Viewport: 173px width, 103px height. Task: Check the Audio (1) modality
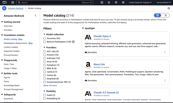pos(45,95)
